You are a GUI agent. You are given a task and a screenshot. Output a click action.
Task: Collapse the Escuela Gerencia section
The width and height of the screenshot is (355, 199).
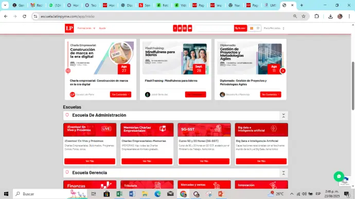click(x=283, y=173)
